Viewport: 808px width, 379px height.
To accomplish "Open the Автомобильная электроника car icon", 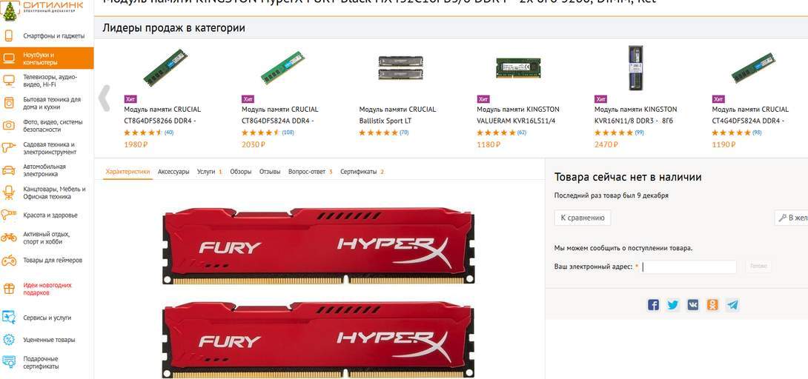I will (9, 170).
